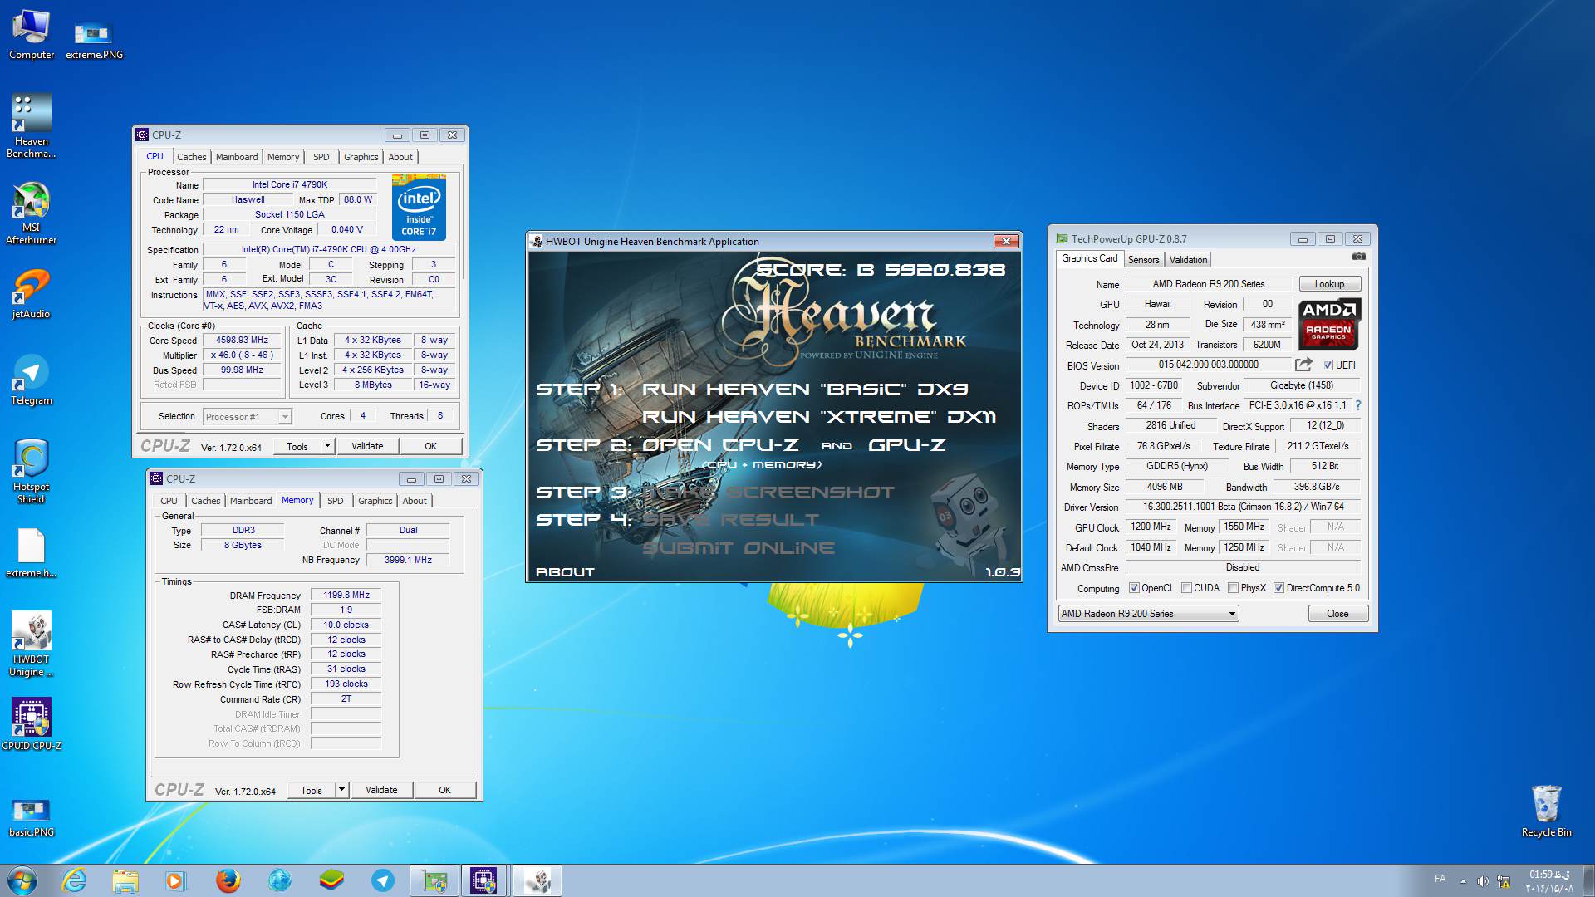This screenshot has width=1595, height=897.
Task: Click Validate in bottom CPU-Z window
Action: point(381,790)
